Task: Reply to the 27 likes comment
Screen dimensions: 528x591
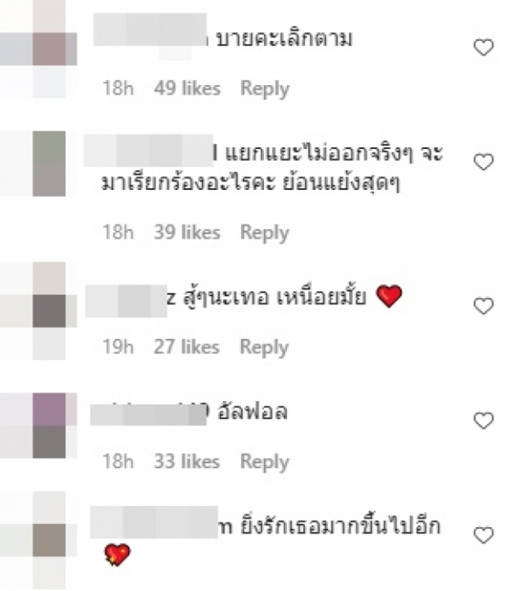Action: click(x=265, y=348)
